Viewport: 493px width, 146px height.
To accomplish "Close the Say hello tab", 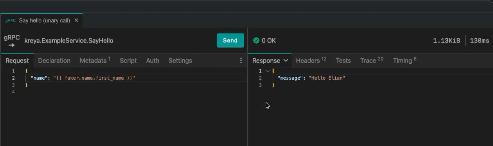I will click(76, 20).
